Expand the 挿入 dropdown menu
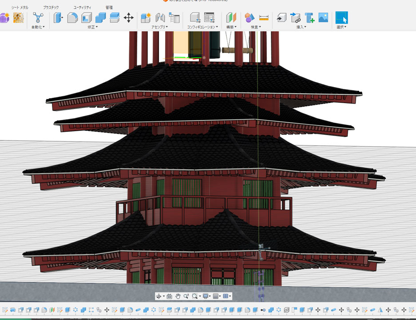 point(302,27)
